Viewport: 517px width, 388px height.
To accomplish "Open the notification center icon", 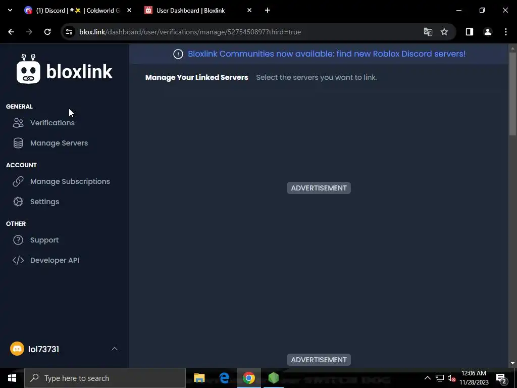I will click(501, 378).
